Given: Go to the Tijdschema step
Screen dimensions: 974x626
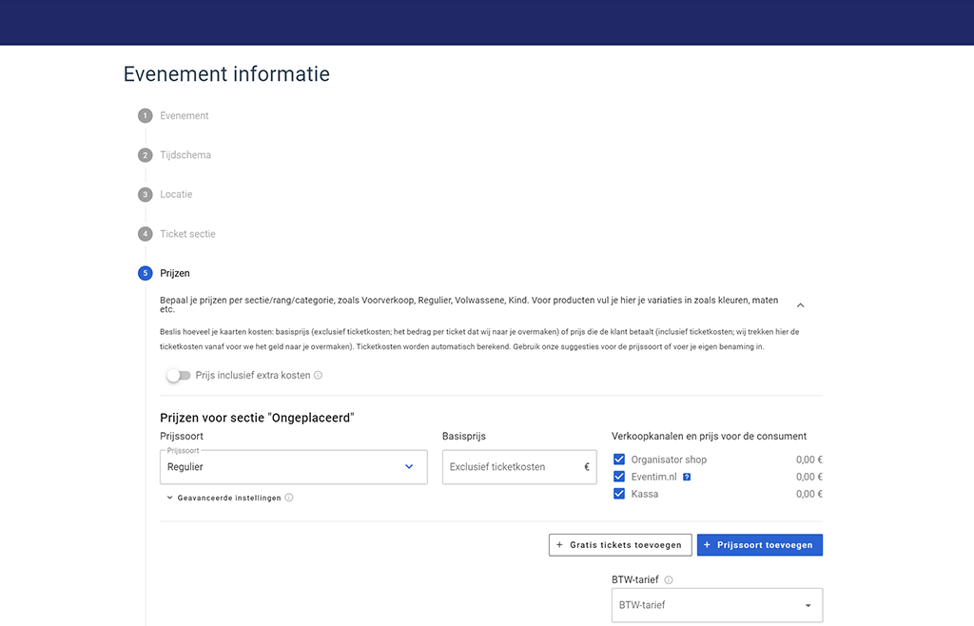Looking at the screenshot, I should 185,155.
